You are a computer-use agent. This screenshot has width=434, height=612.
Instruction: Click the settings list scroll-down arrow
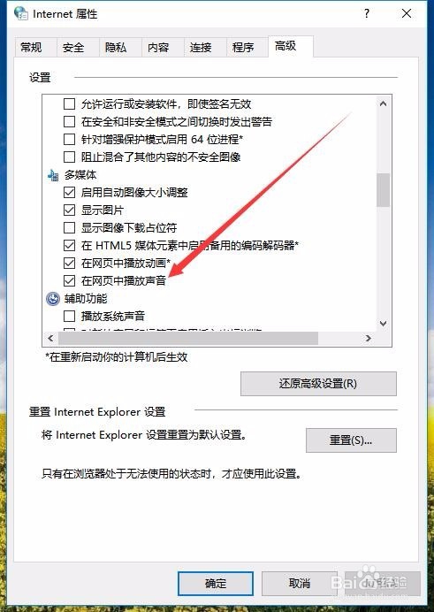(x=384, y=324)
